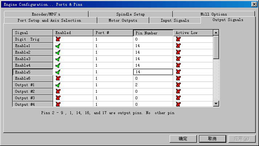Toggle the Enabled red X for Output #2
This screenshot has height=146, width=259.
click(x=58, y=91)
